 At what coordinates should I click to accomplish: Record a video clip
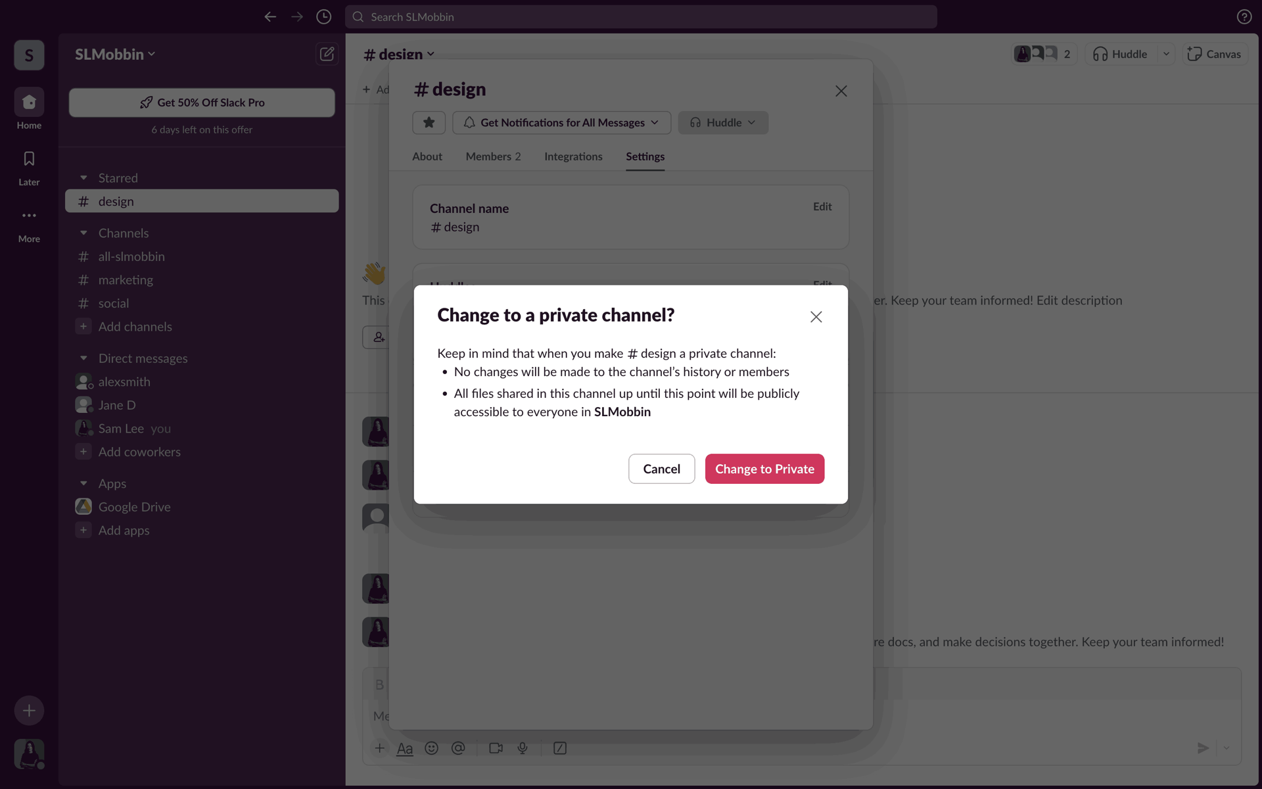point(496,748)
